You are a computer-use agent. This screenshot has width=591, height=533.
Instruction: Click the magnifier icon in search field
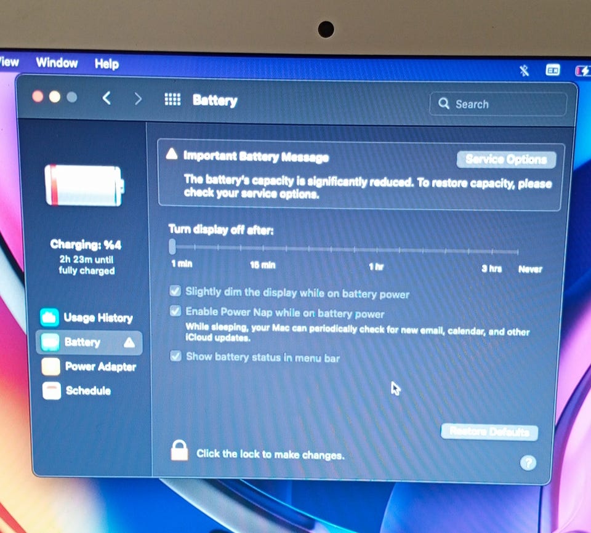pyautogui.click(x=444, y=103)
